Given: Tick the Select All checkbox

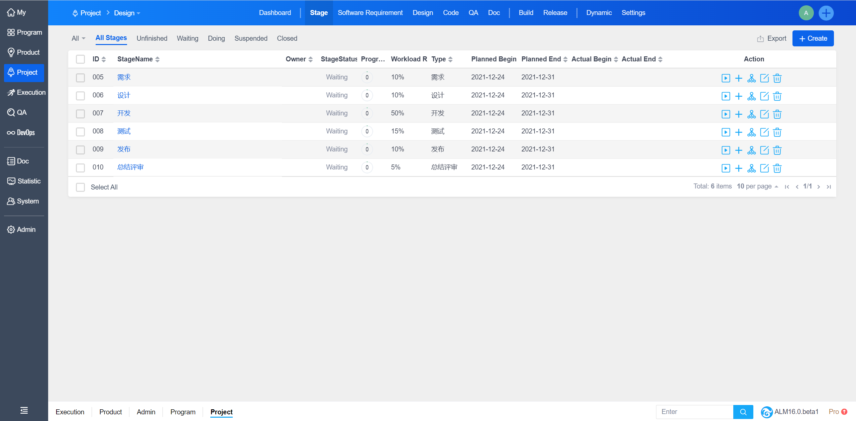Looking at the screenshot, I should (x=80, y=187).
